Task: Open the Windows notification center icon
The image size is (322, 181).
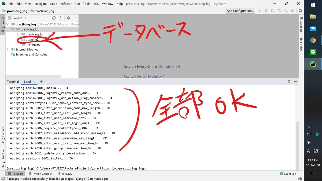Action: tap(313, 173)
